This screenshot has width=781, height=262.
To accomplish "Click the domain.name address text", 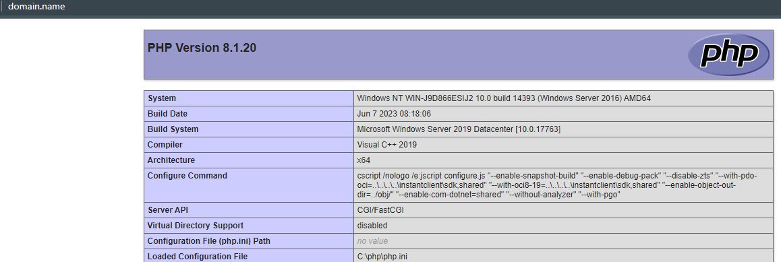I will click(x=36, y=7).
